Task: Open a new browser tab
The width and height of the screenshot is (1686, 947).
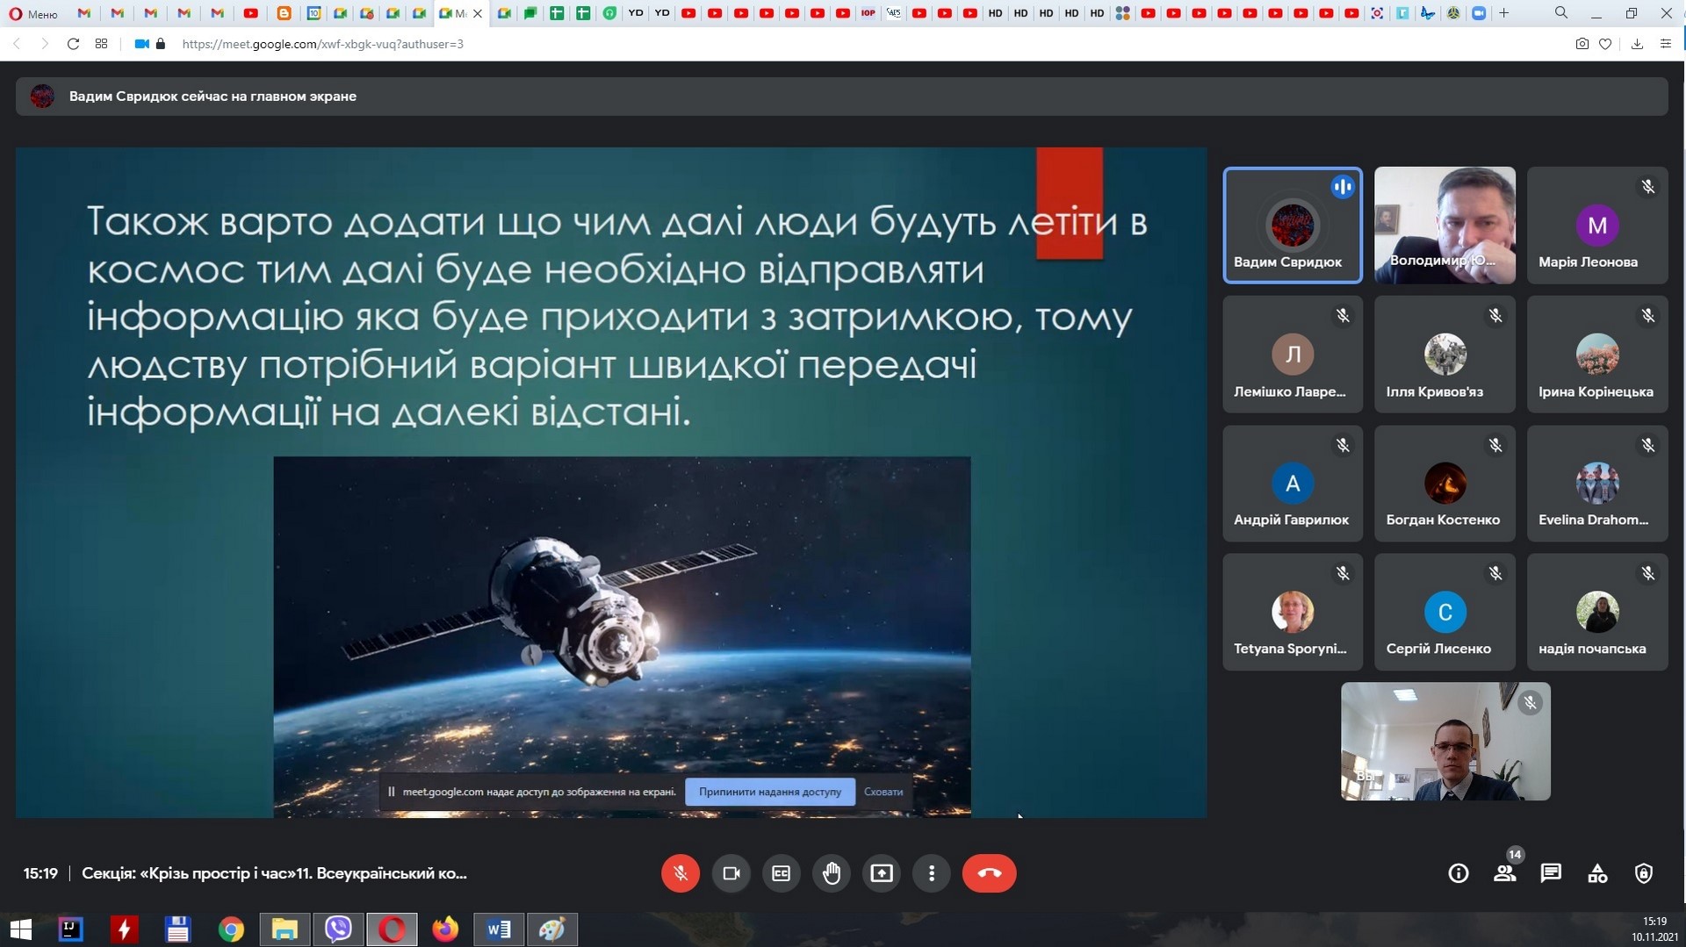Action: point(1504,13)
